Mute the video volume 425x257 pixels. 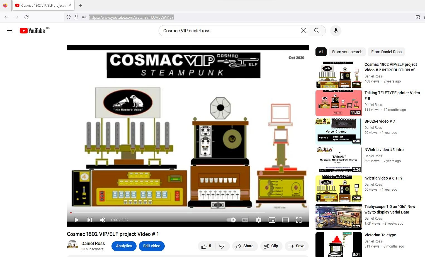(x=103, y=220)
